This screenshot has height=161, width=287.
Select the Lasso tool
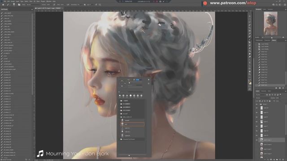pyautogui.click(x=250, y=22)
